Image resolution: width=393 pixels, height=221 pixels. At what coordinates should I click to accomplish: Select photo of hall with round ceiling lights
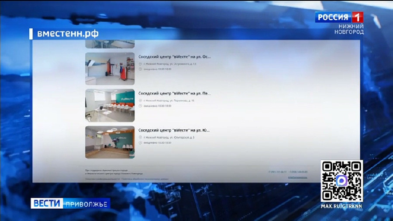coord(110,142)
